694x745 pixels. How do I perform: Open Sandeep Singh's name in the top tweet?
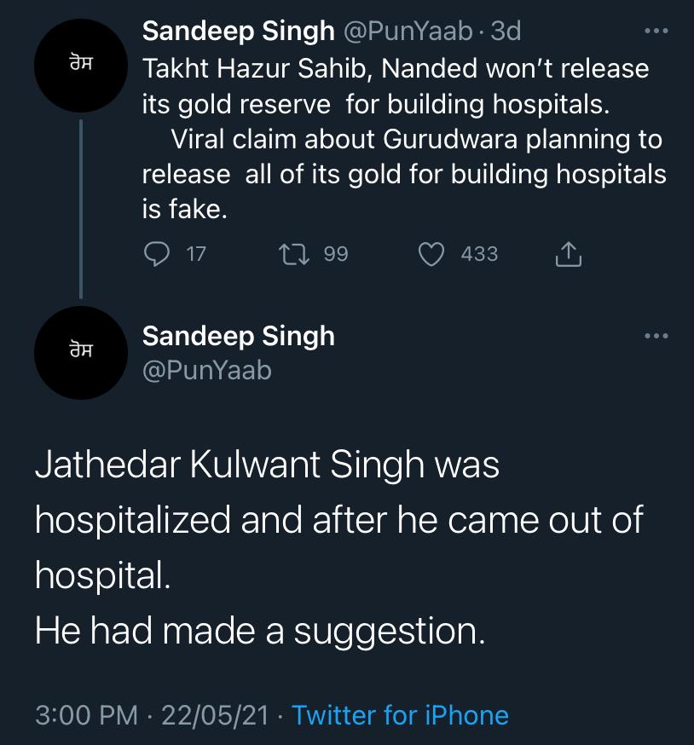238,32
